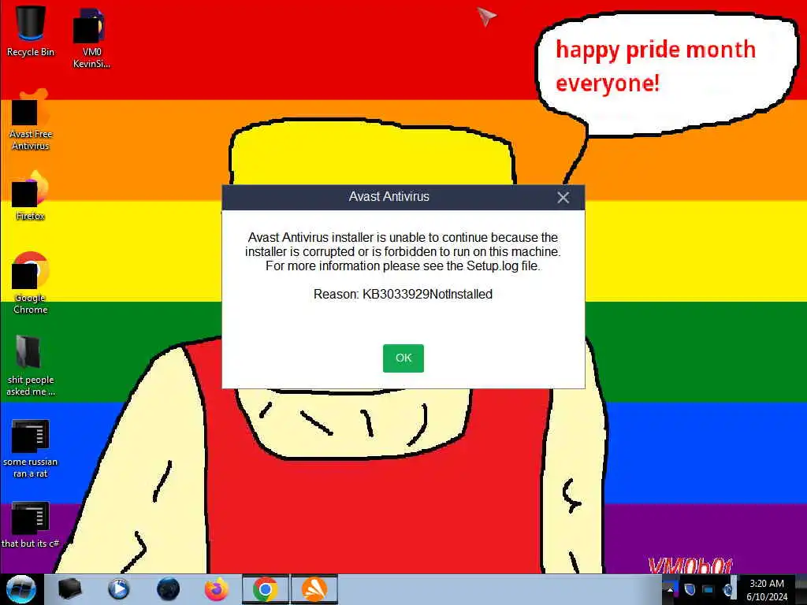Close the Avast Antivirus error dialog
The height and width of the screenshot is (605, 807).
[563, 198]
